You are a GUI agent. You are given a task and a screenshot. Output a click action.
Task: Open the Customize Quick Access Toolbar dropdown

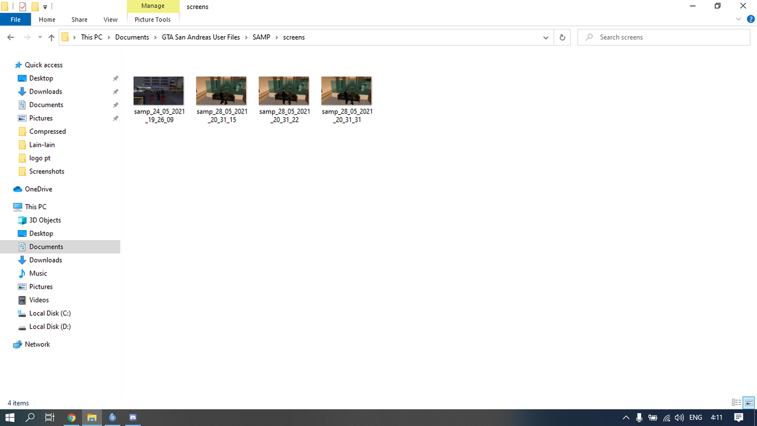click(45, 7)
